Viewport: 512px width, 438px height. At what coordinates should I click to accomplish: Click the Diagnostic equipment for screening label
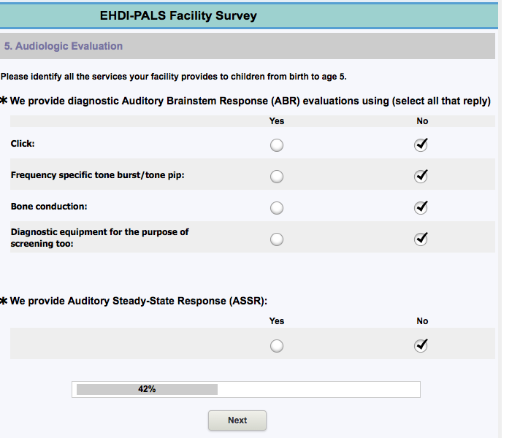99,238
